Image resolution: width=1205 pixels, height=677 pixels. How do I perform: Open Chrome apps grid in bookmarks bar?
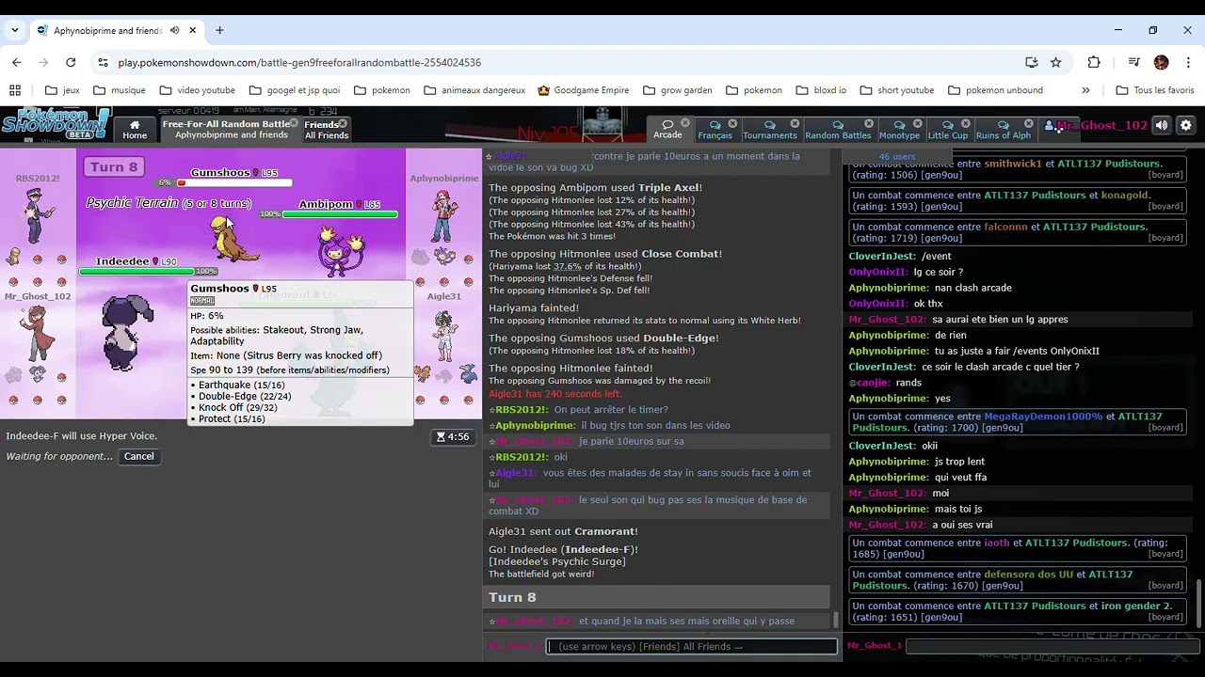point(15,90)
